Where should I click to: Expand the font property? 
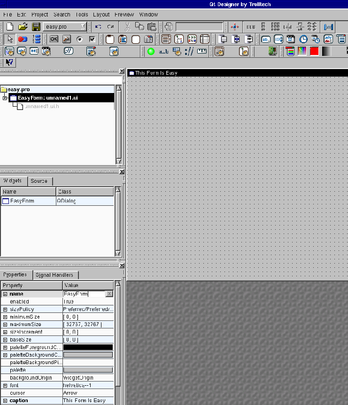[5, 385]
